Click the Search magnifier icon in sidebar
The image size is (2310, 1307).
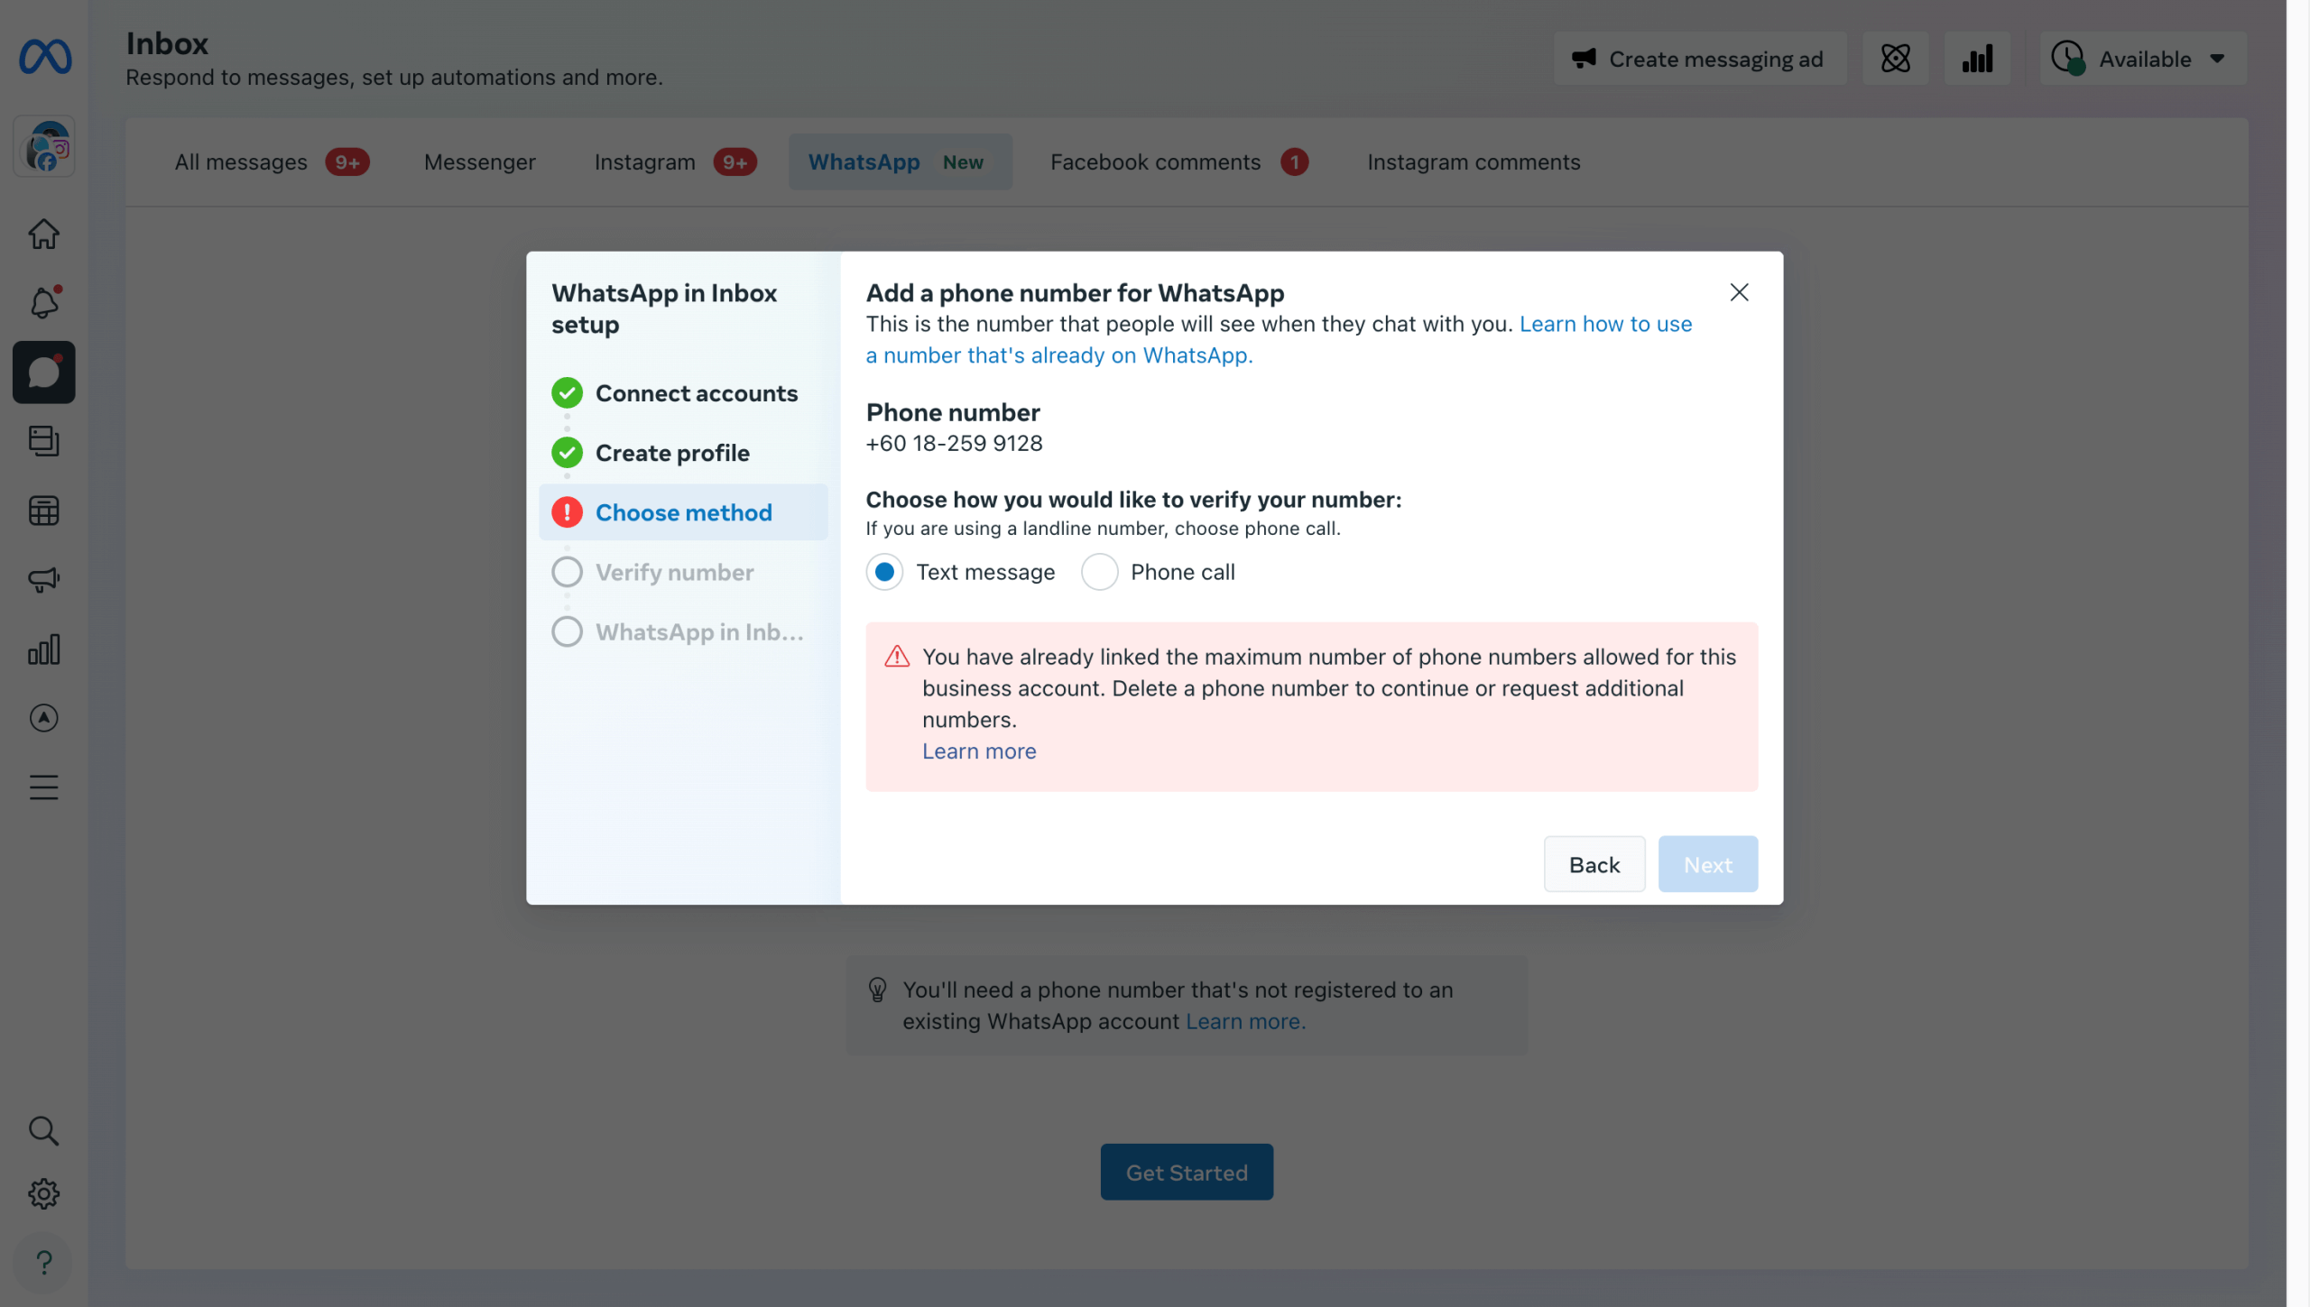(x=43, y=1130)
